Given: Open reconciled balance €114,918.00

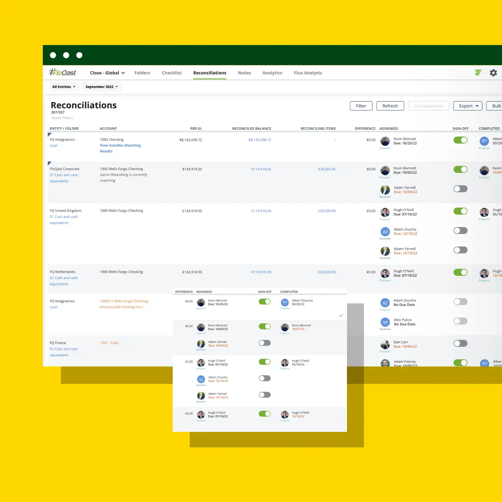Looking at the screenshot, I should (261, 272).
